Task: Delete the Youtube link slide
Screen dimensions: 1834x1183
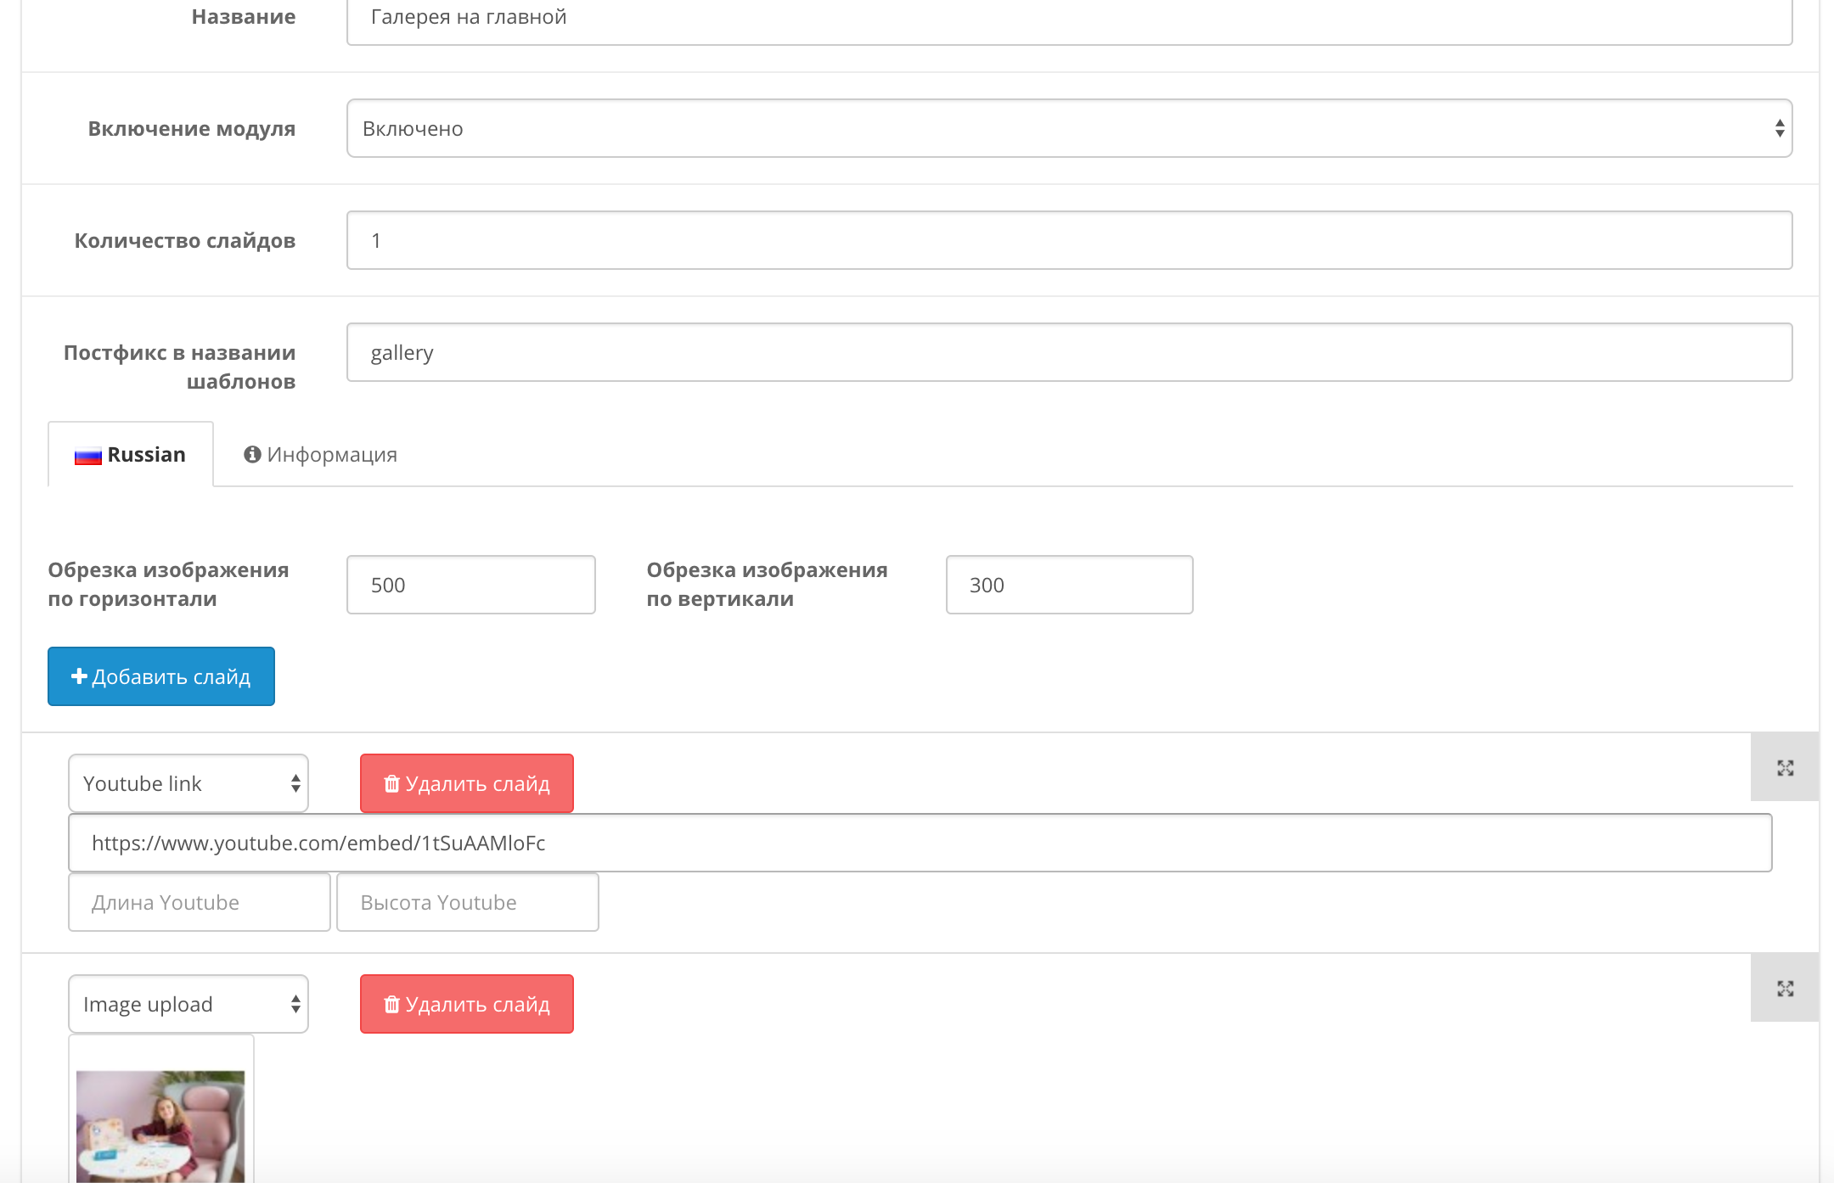Action: (x=466, y=783)
